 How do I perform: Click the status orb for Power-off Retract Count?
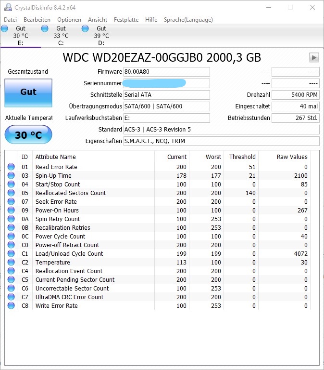[11, 245]
